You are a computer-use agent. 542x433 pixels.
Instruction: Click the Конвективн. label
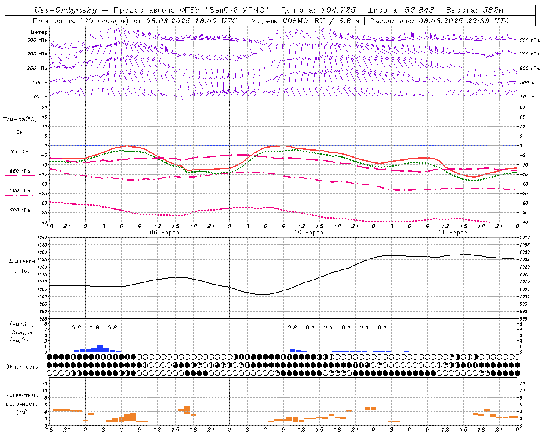[22, 395]
